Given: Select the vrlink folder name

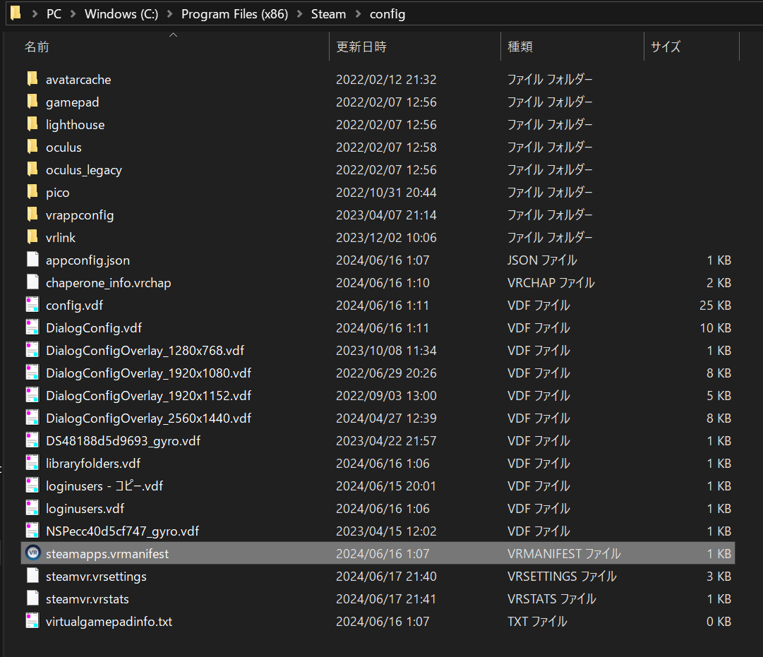Looking at the screenshot, I should point(60,238).
